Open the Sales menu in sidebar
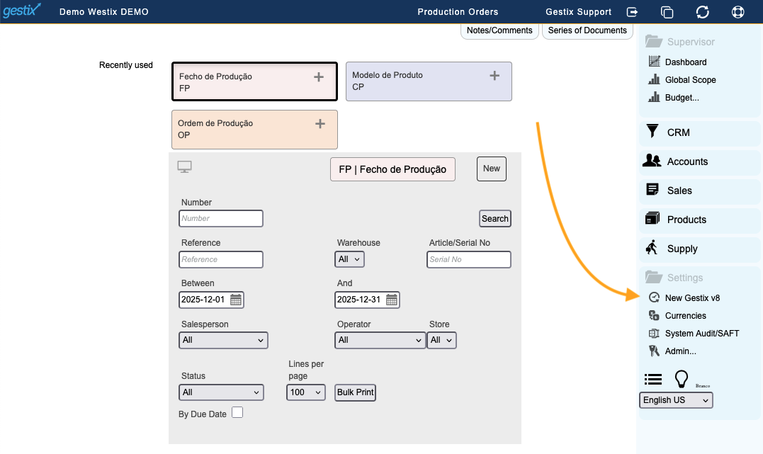 pyautogui.click(x=679, y=191)
